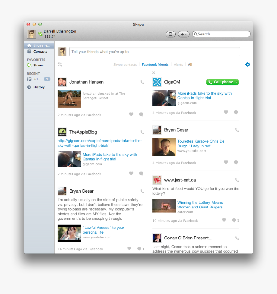277x294 pixels.
Task: Open the Lawful Access video thumbnail
Action: 69,233
